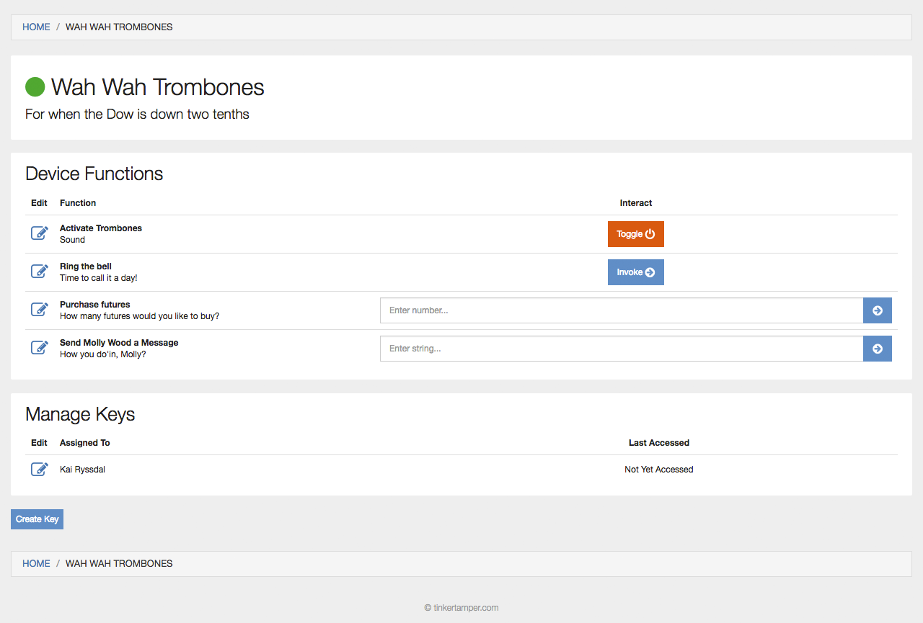The image size is (923, 623).
Task: Click the Purchase futures function name
Action: click(95, 305)
